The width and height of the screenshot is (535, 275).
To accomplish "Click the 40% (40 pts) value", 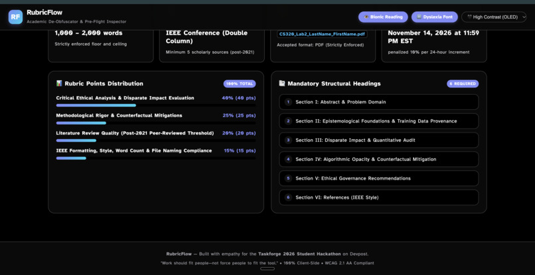I will 238,98.
